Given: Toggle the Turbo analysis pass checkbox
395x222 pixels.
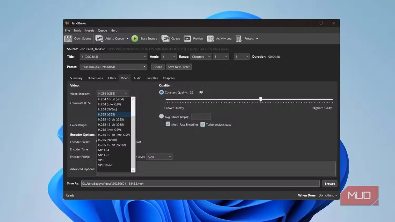Looking at the screenshot, I should (x=203, y=124).
